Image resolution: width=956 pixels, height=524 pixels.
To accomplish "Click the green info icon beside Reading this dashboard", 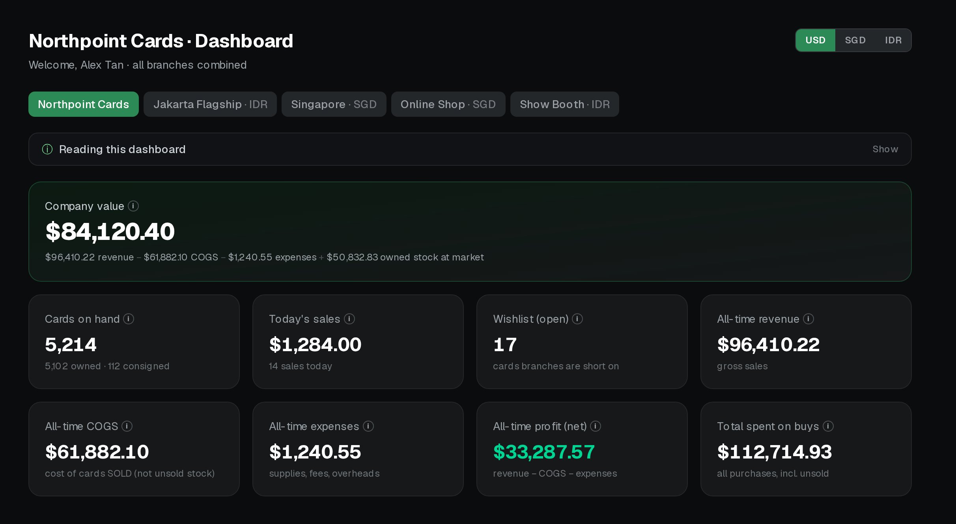I will click(47, 149).
